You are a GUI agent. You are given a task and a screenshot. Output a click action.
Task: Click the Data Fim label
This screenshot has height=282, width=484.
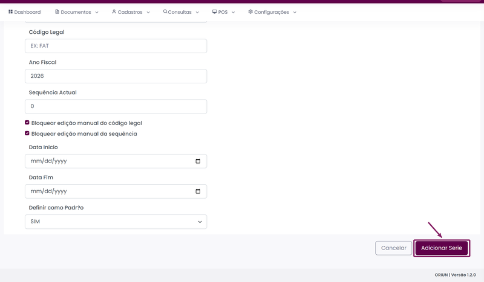coord(41,178)
